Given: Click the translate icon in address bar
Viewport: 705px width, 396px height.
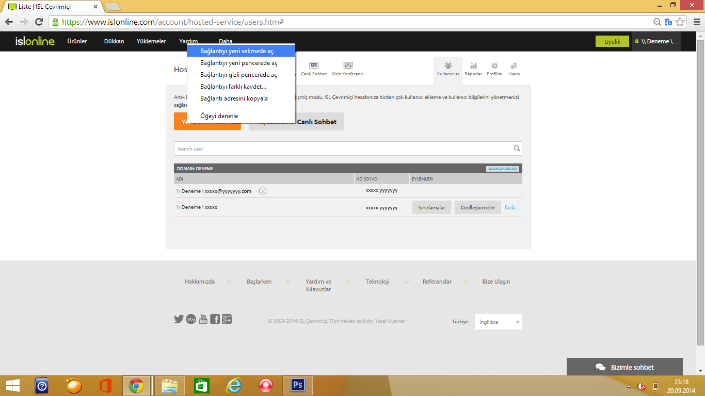Looking at the screenshot, I should [x=668, y=22].
